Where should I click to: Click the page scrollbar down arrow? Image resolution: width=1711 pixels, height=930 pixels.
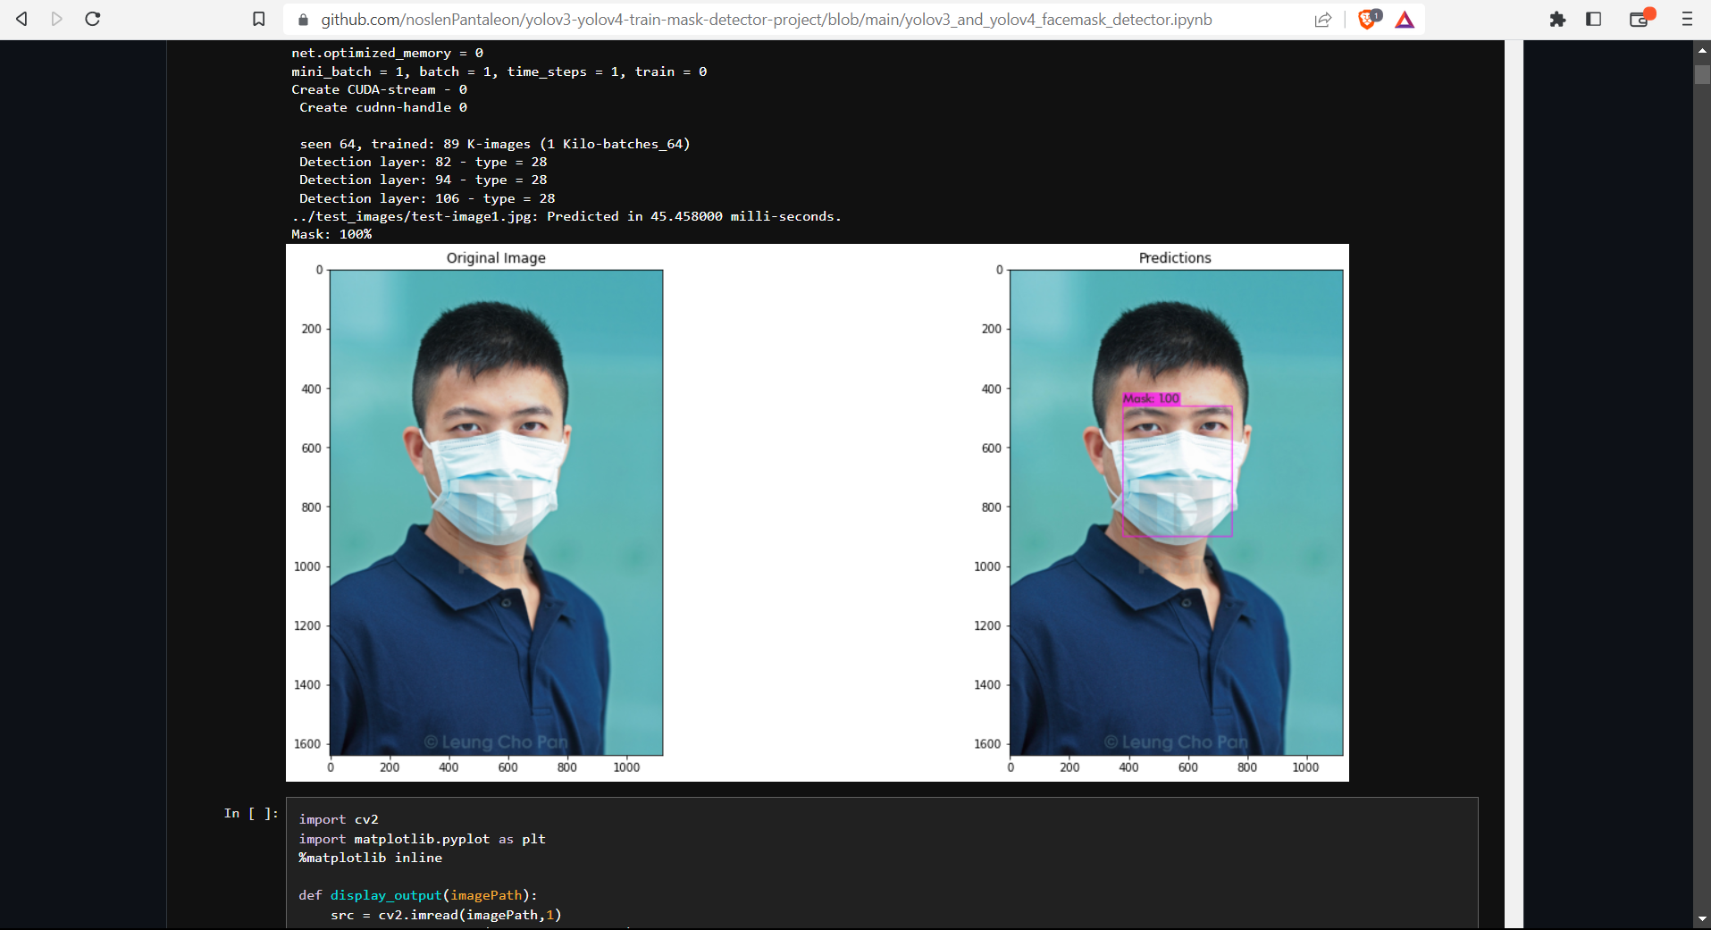point(1702,918)
